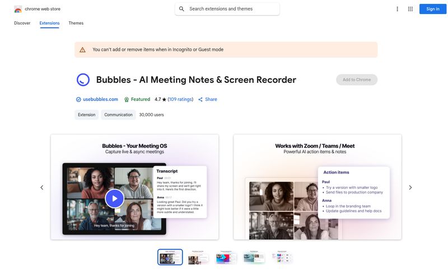Screen dimensions: 448x278
Task: Play the Bubbles promo video
Action: (114, 198)
